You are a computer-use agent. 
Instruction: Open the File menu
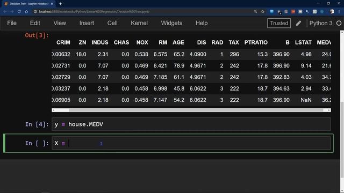click(x=12, y=23)
